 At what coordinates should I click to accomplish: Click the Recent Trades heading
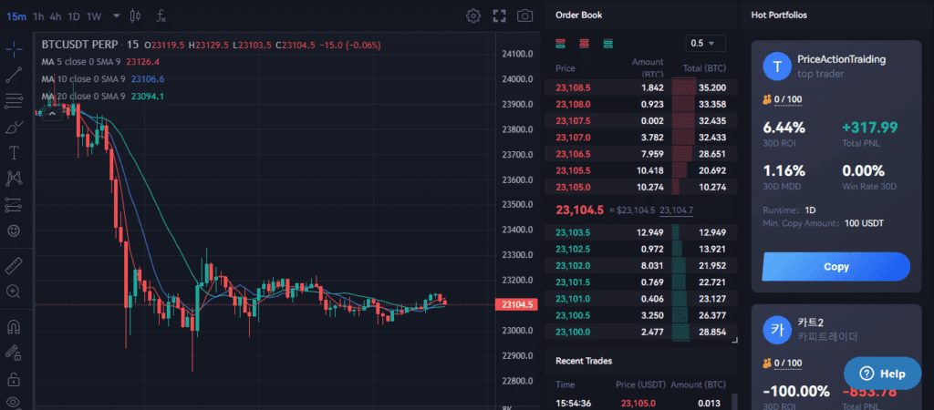[584, 361]
